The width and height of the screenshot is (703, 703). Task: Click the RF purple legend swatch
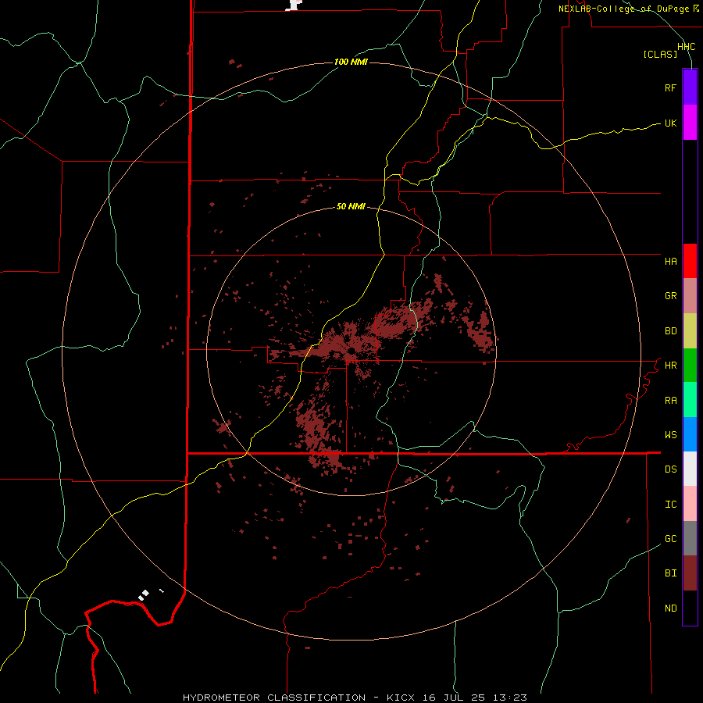pyautogui.click(x=690, y=87)
